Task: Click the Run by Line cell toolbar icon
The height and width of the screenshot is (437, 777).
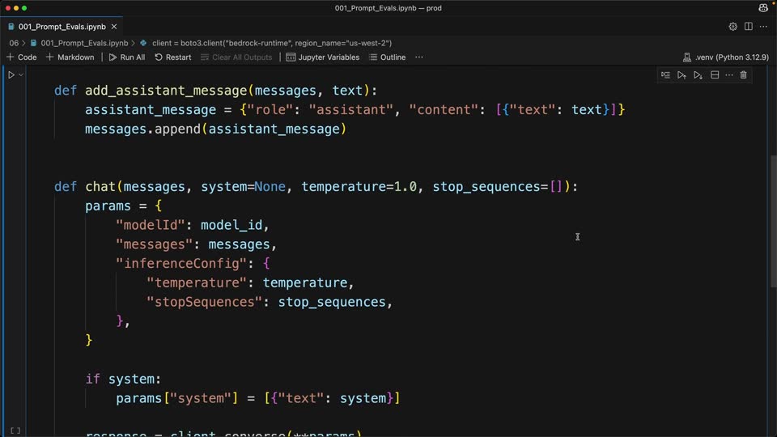Action: pyautogui.click(x=665, y=74)
